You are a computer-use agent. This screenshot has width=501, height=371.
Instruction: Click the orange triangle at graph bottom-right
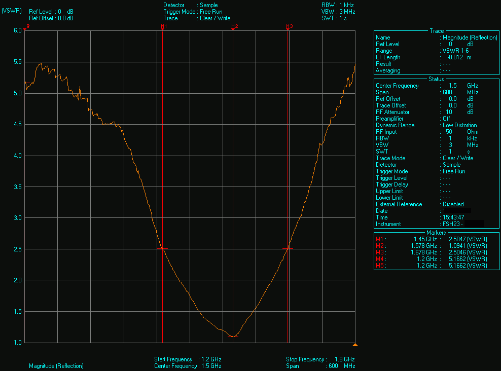tap(355, 345)
